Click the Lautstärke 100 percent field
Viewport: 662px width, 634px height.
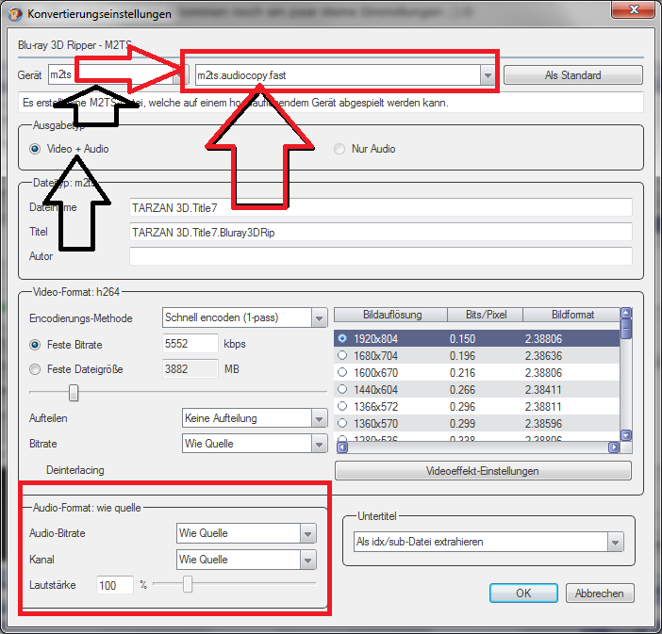114,586
